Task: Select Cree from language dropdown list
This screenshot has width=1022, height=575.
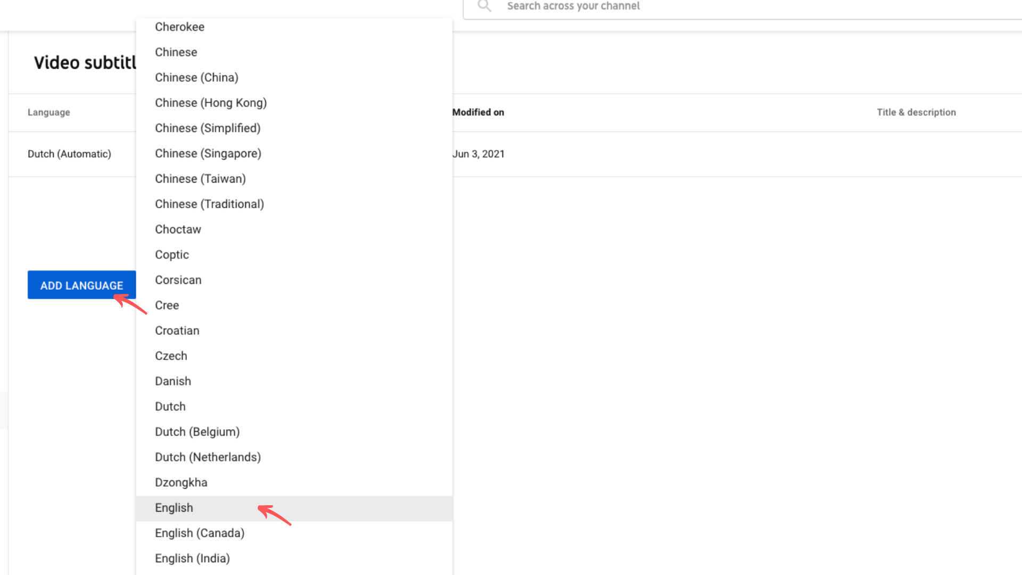Action: click(167, 305)
